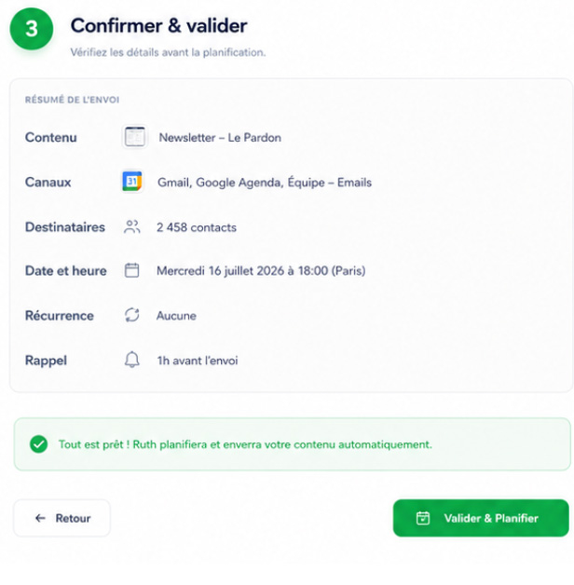
Task: Select the Newsletter – Le Pardon text
Action: (220, 137)
